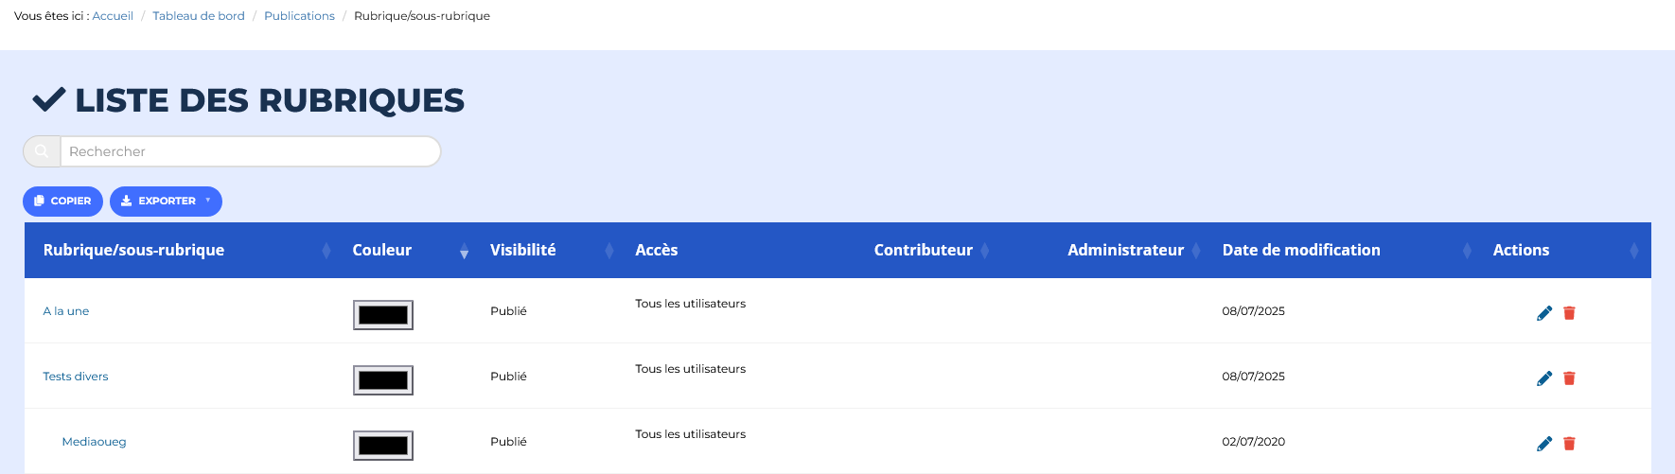Sort by Rubrique/sous-rubrique column
The width and height of the screenshot is (1675, 474).
[x=133, y=250]
